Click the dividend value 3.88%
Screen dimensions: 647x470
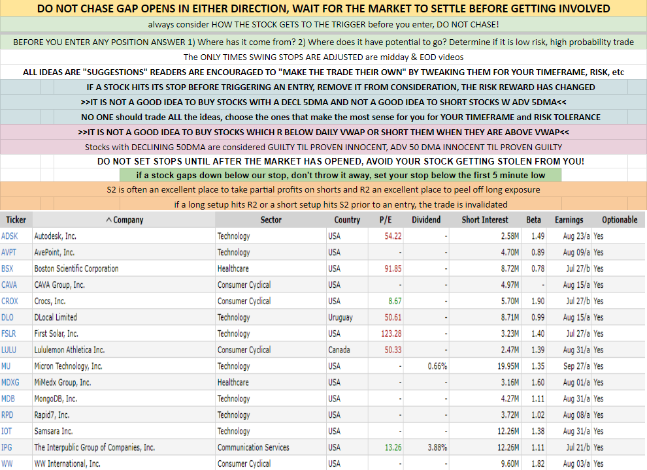click(437, 447)
